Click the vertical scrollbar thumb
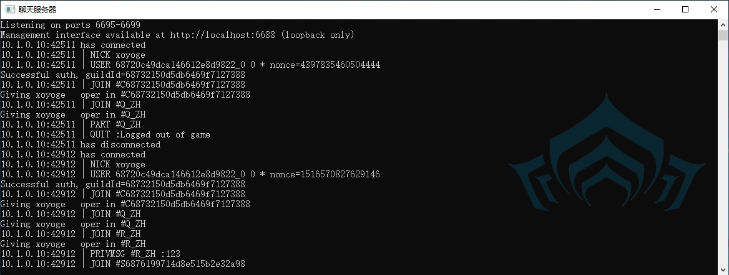Viewport: 729px width, 275px height. coord(723,35)
